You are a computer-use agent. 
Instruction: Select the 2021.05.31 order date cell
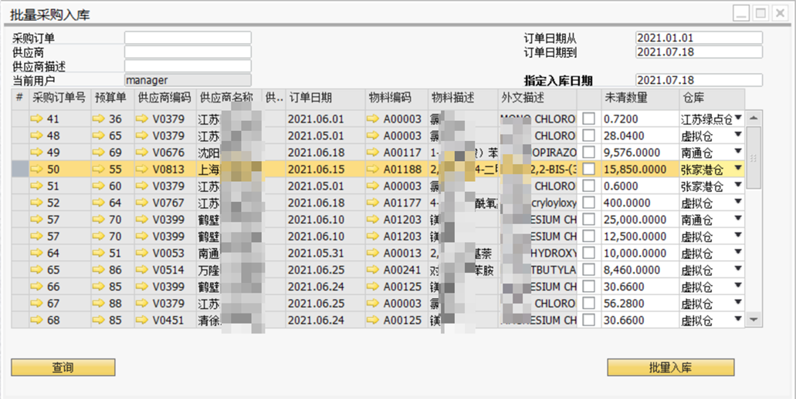pyautogui.click(x=325, y=253)
